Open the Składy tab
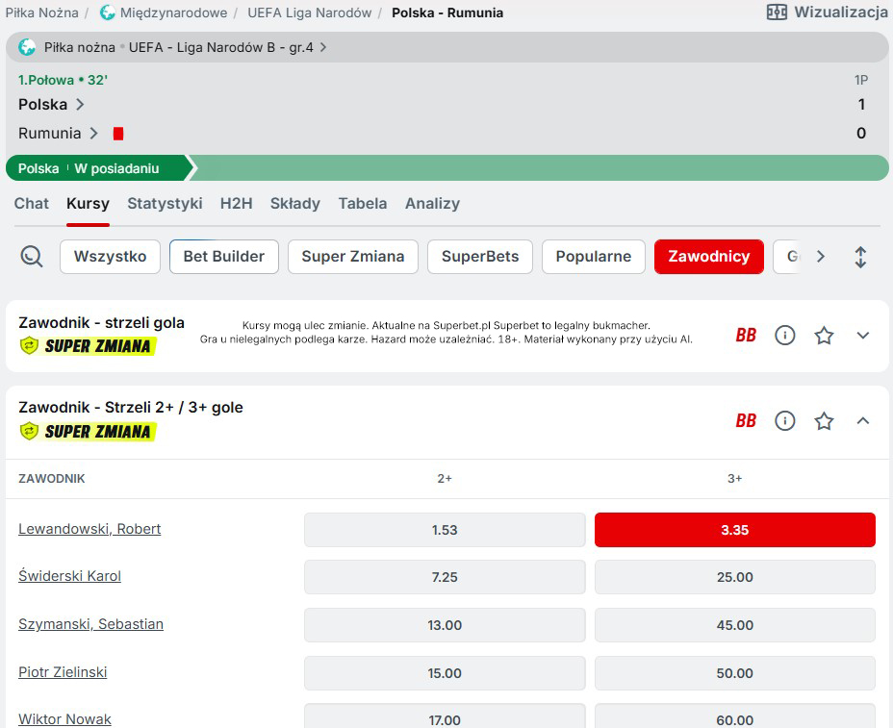893x728 pixels. point(295,203)
